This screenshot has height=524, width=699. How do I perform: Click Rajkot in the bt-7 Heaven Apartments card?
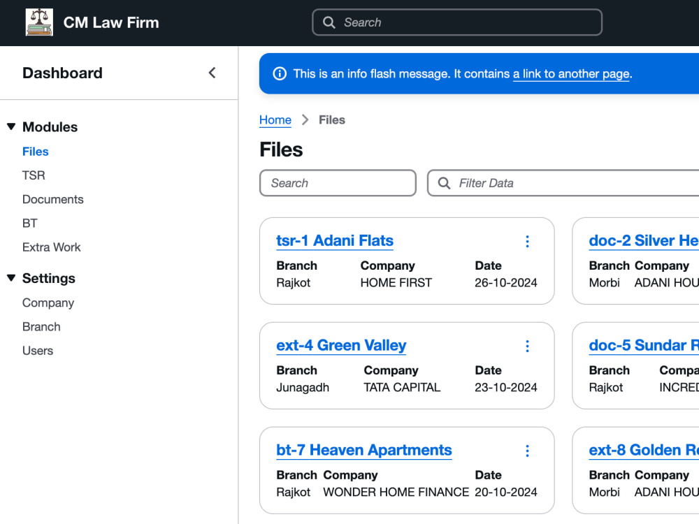[293, 493]
